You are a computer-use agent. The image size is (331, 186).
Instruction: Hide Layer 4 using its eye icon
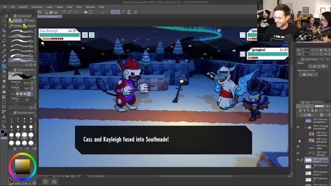pyautogui.click(x=298, y=160)
